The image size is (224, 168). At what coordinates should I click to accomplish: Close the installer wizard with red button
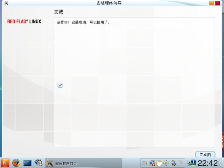point(218,3)
